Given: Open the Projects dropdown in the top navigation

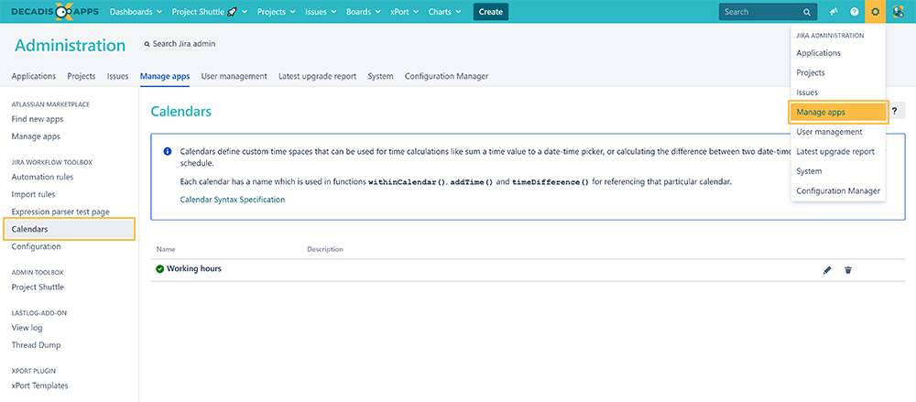Looking at the screenshot, I should click(277, 12).
